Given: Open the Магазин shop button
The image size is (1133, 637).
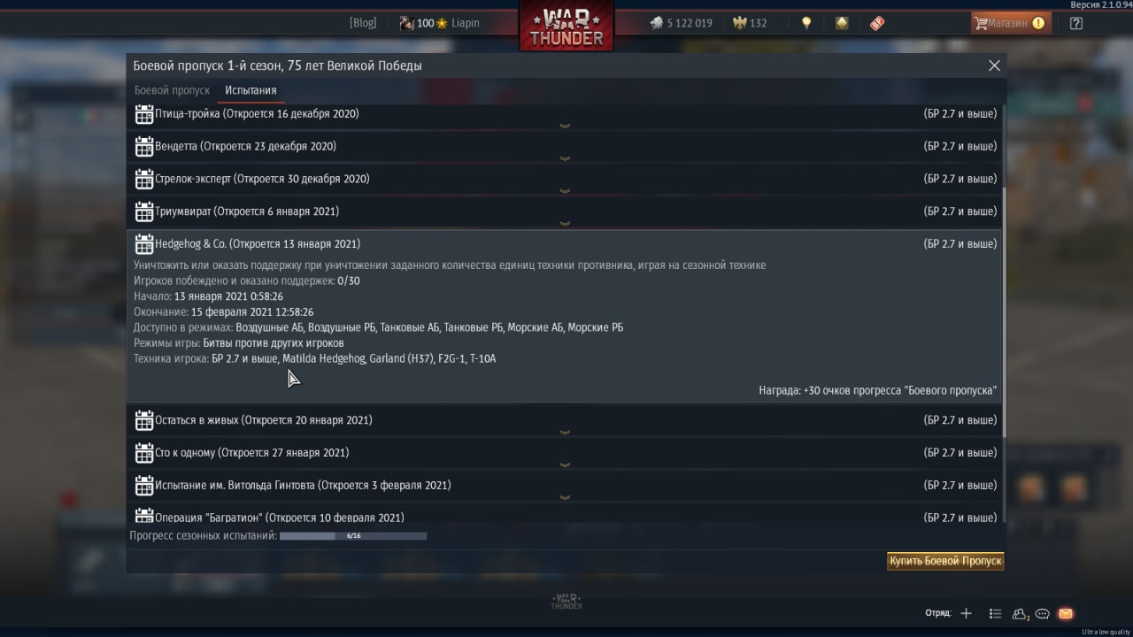Looking at the screenshot, I should (1011, 23).
